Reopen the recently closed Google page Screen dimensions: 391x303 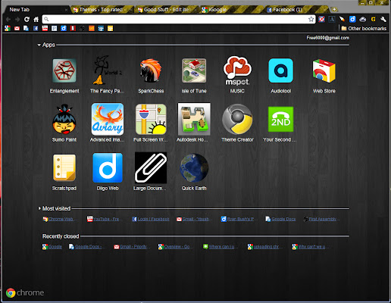point(52,246)
